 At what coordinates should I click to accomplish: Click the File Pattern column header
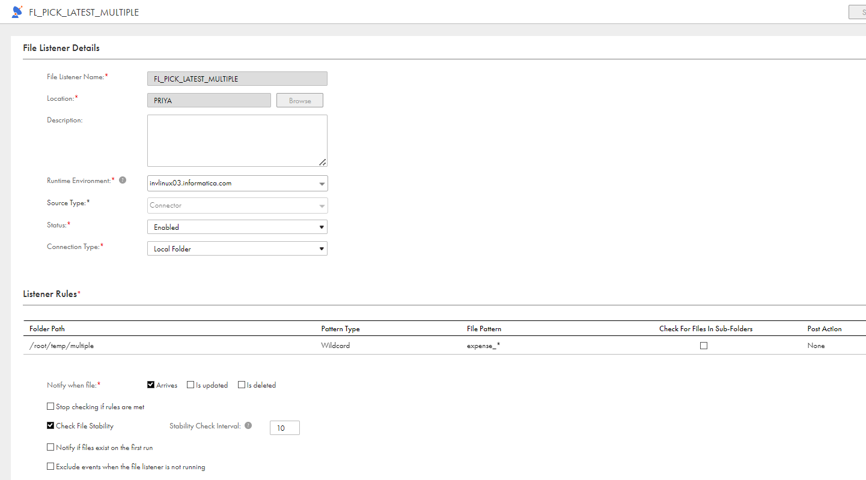tap(484, 329)
